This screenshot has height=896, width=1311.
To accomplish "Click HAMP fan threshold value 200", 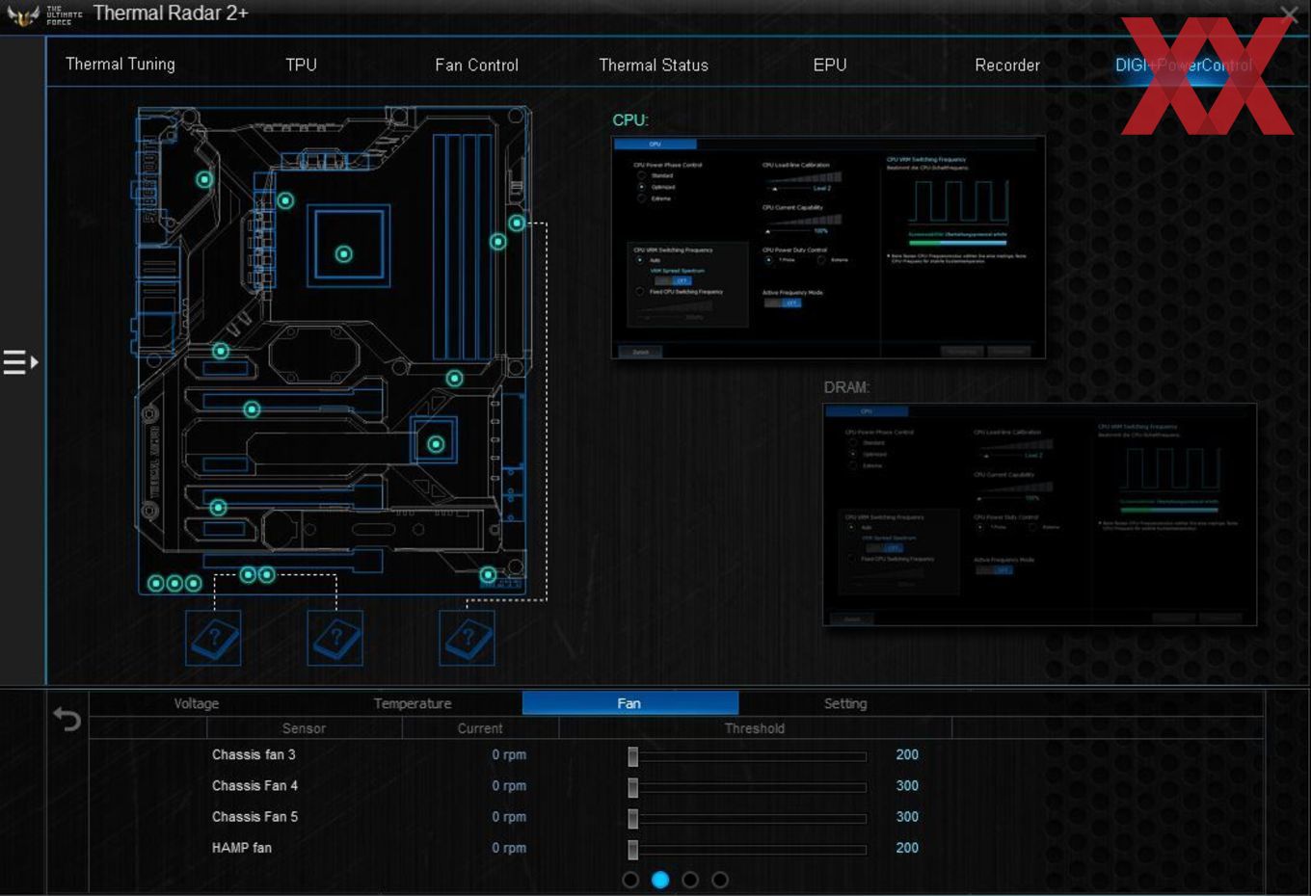I will [907, 848].
